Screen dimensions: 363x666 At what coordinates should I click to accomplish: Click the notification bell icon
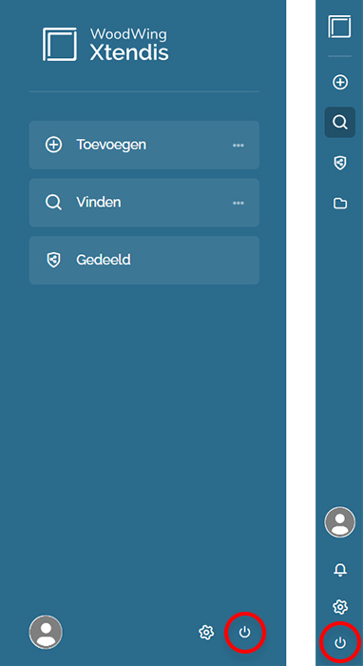point(340,570)
